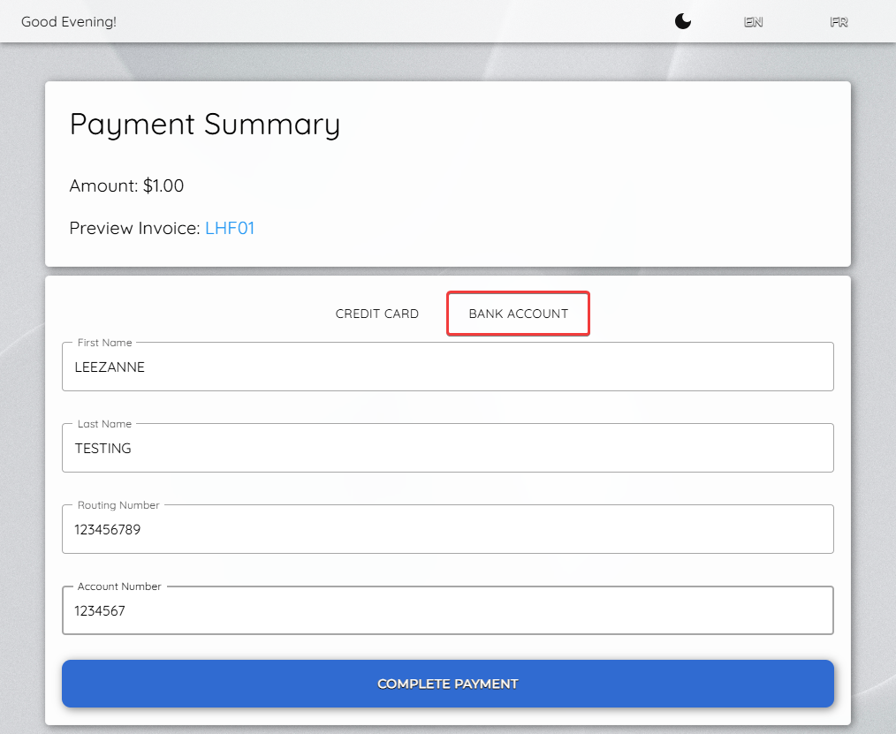
Task: Focus the field containing TESTING
Action: click(x=447, y=449)
